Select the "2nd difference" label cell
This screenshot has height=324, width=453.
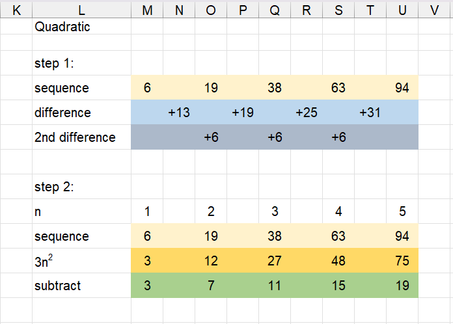(81, 138)
